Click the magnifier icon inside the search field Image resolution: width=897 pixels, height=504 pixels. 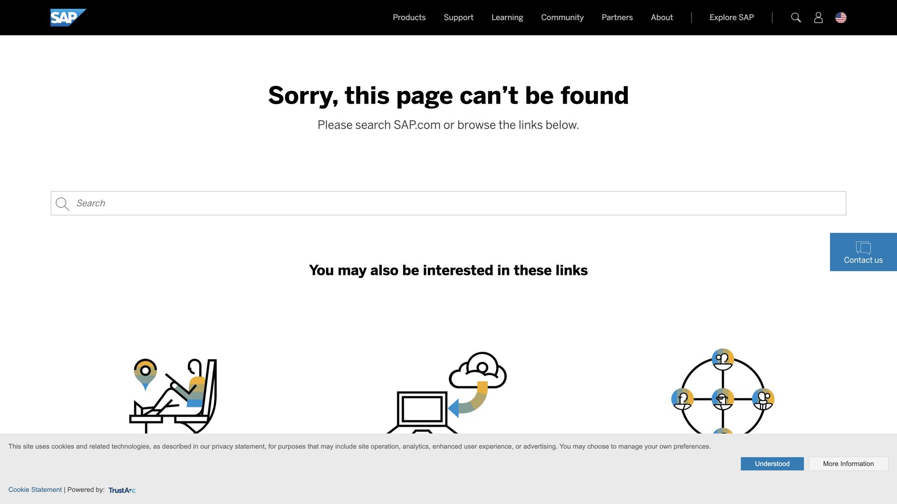click(62, 204)
